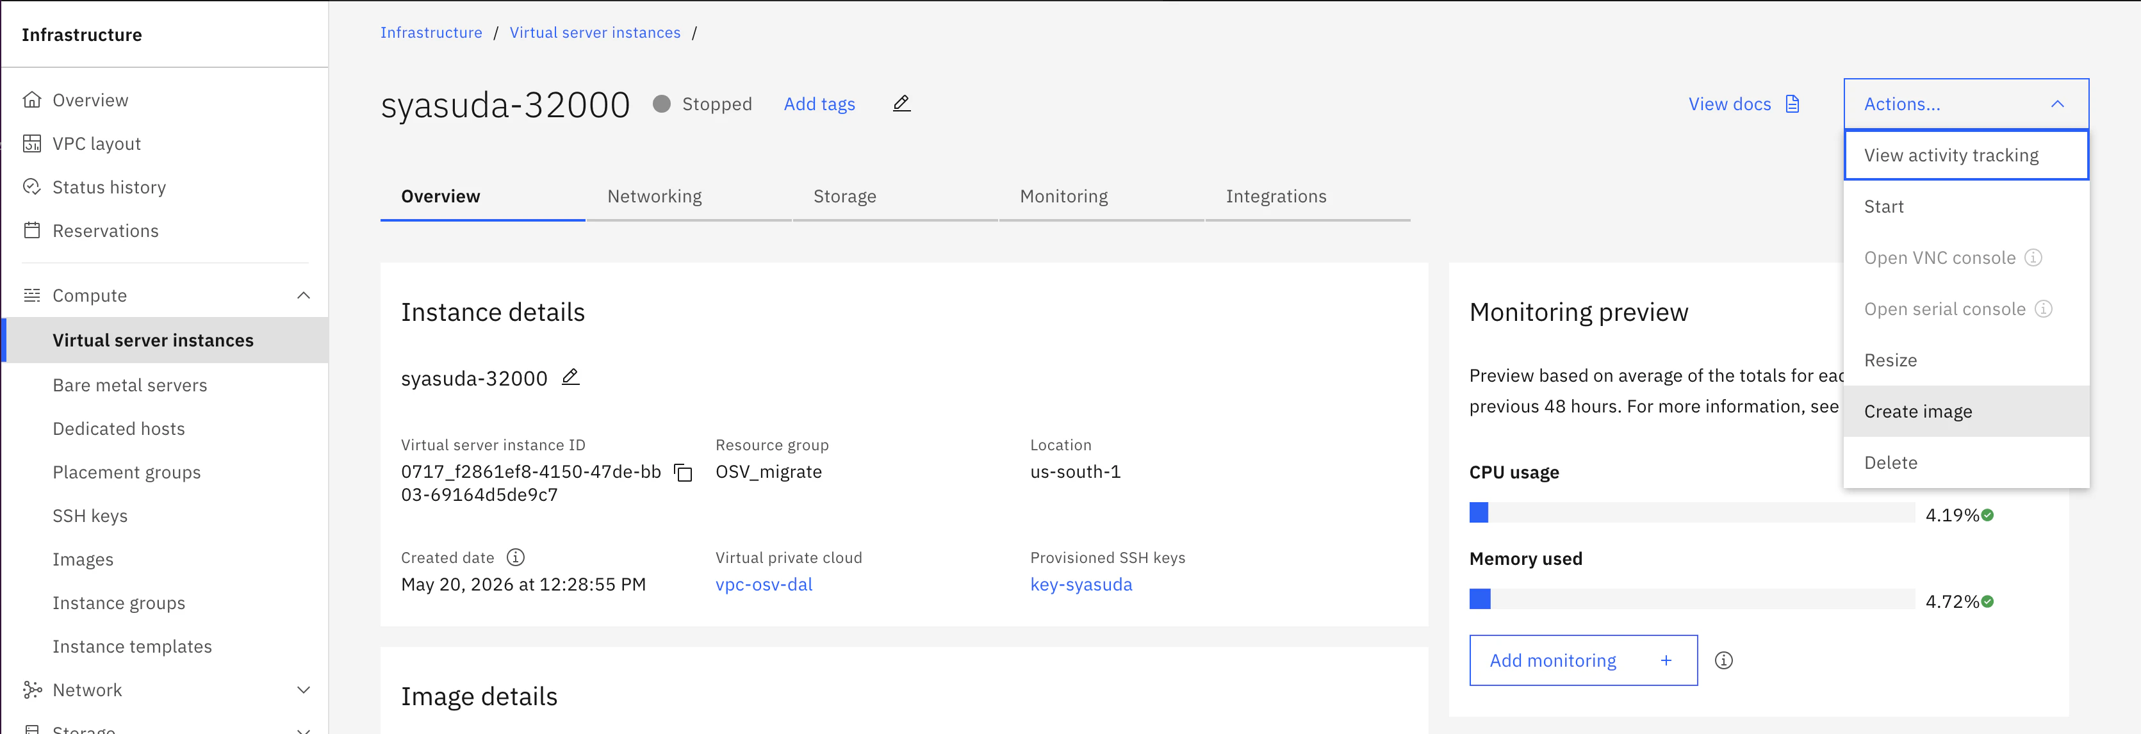Click the Reservations calendar icon
Image resolution: width=2141 pixels, height=734 pixels.
31,231
